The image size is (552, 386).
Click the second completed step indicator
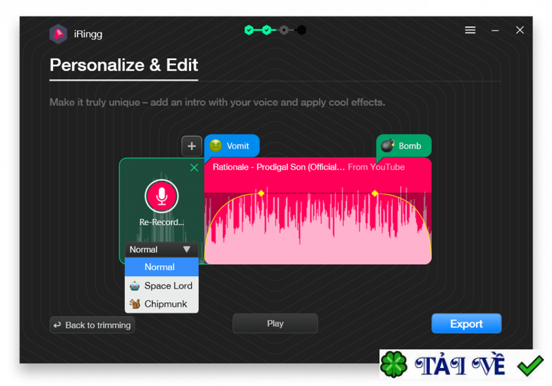click(x=266, y=30)
